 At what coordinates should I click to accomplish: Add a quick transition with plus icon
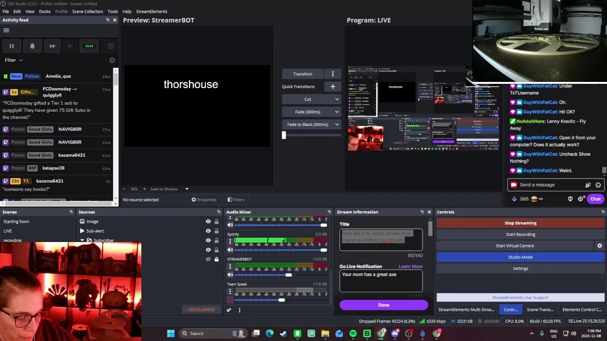pos(333,87)
